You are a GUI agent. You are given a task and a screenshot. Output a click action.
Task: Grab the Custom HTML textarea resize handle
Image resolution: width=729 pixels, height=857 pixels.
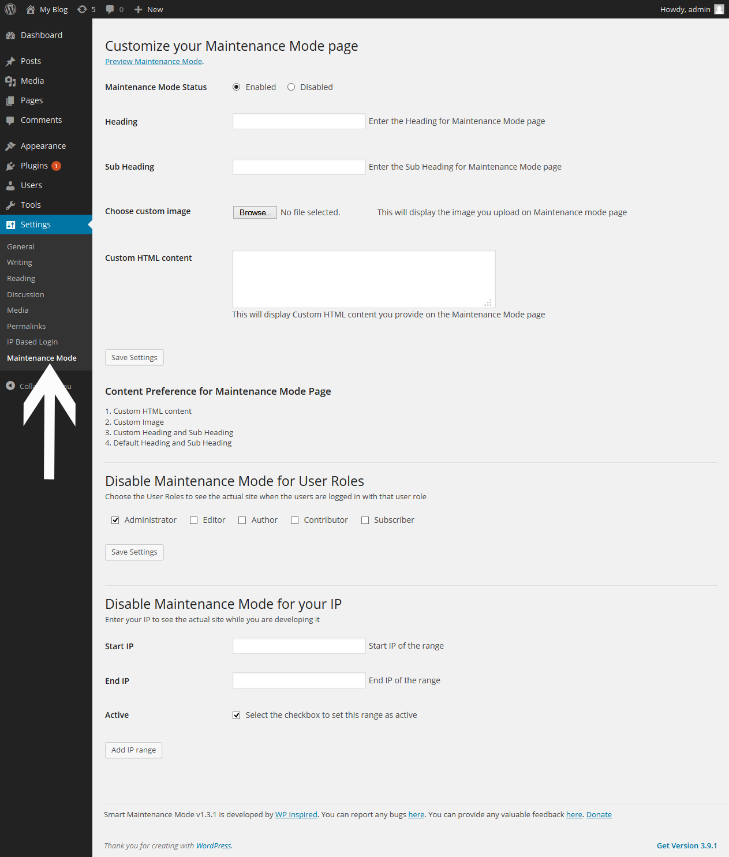(x=488, y=302)
